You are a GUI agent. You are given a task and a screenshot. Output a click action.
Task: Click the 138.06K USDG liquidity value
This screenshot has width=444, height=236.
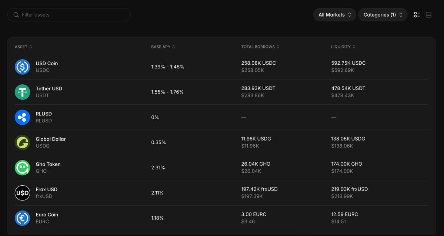pos(348,139)
